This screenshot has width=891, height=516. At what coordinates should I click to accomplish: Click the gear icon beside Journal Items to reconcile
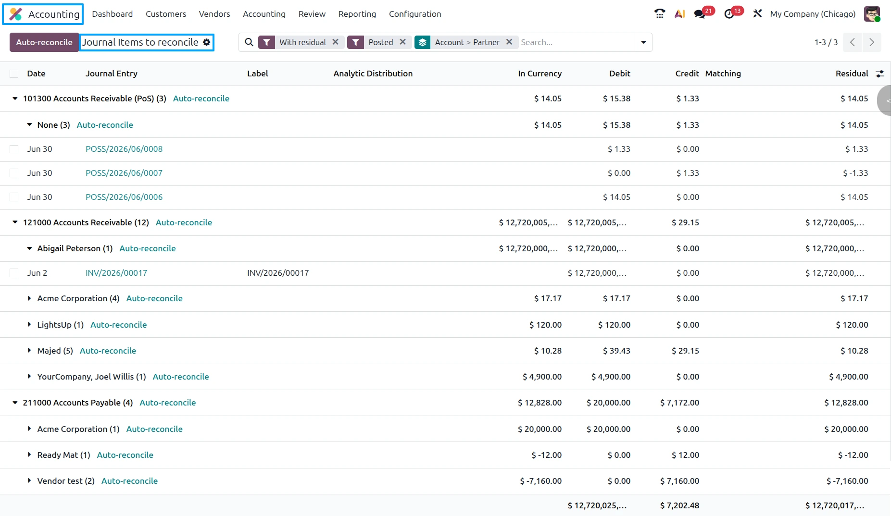pyautogui.click(x=207, y=42)
